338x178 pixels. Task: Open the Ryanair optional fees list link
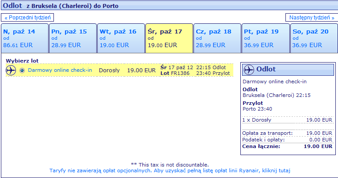(170, 171)
